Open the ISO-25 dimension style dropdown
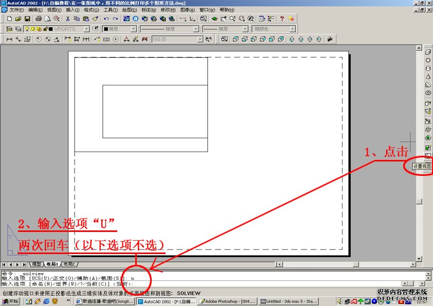This screenshot has height=306, width=433. [201, 39]
